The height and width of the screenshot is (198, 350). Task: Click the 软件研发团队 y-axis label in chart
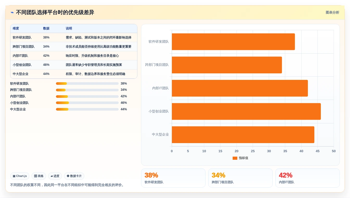point(159,42)
